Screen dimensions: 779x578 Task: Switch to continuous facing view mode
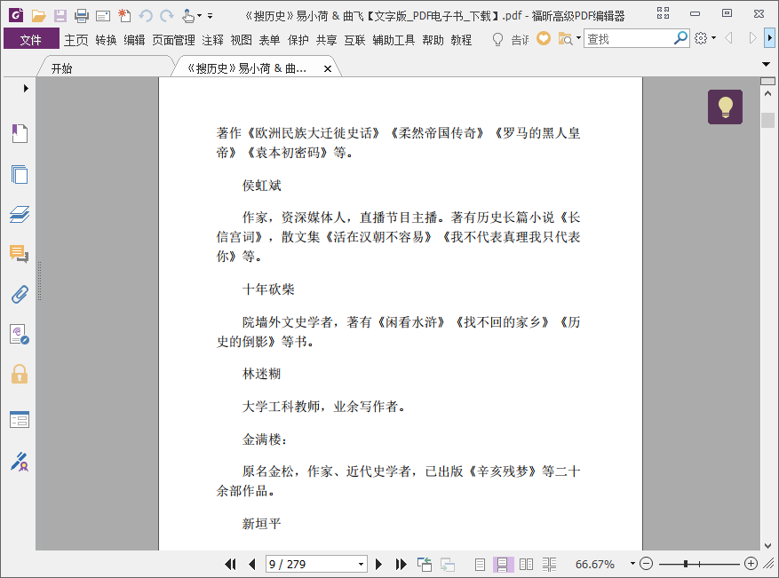click(549, 564)
